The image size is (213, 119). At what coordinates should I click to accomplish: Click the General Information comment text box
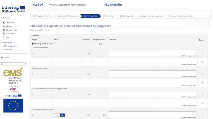(x=152, y=53)
